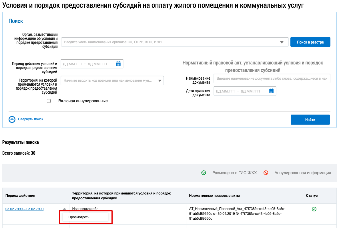Click green checkmark status icon in first row

(x=314, y=209)
